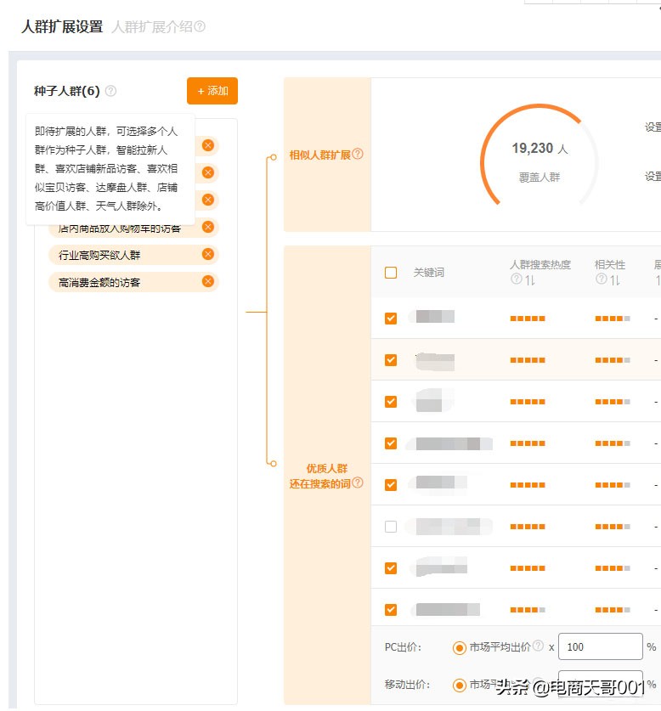Uncheck the fifth keyword row checkbox

tap(391, 485)
